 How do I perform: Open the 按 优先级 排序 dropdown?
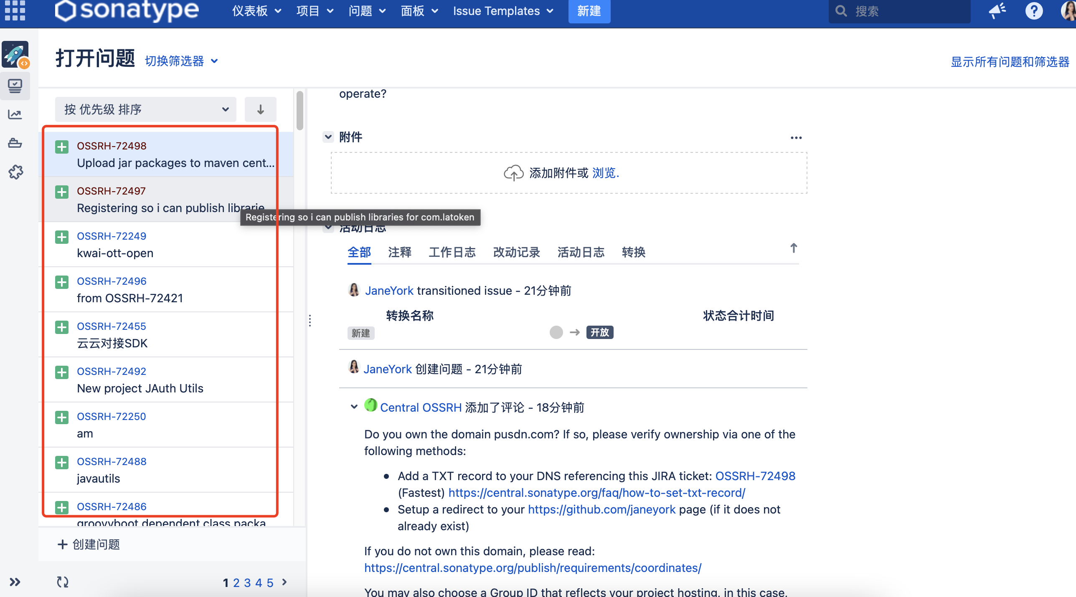145,109
